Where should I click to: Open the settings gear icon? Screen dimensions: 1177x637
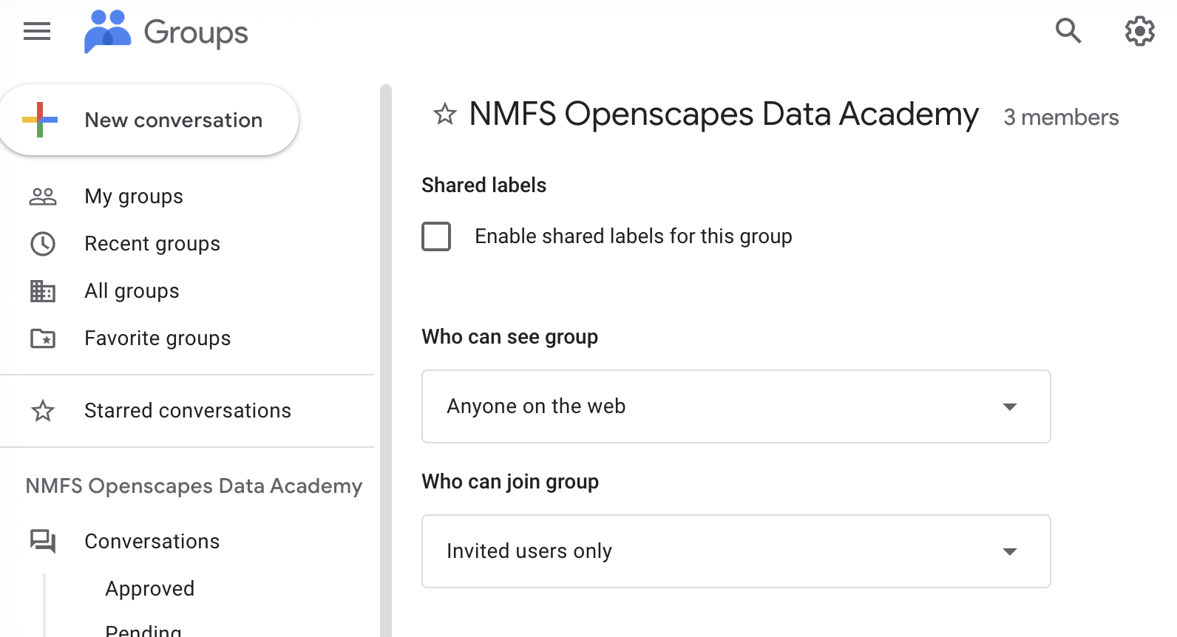[1139, 31]
